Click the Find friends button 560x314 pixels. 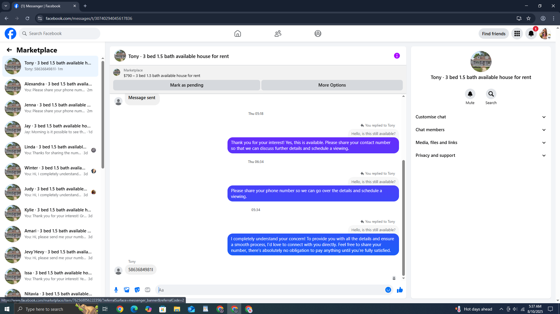pos(494,34)
